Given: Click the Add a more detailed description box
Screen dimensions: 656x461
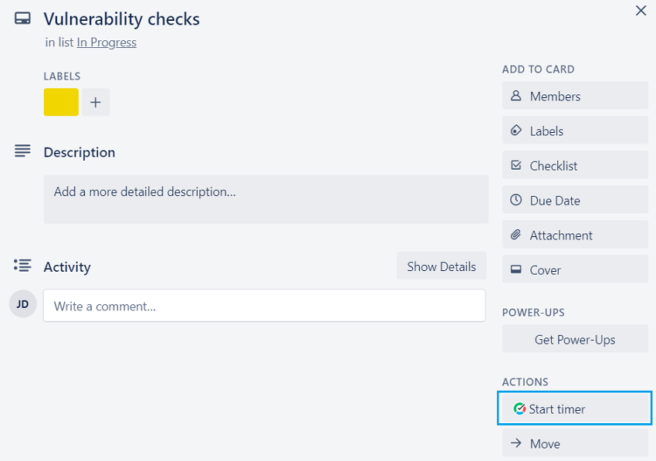Looking at the screenshot, I should 265,199.
